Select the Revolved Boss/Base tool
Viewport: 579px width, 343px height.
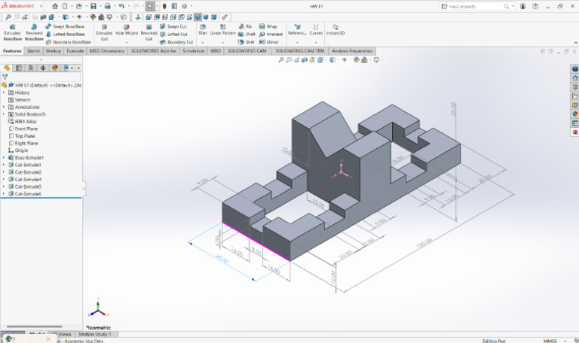(34, 32)
